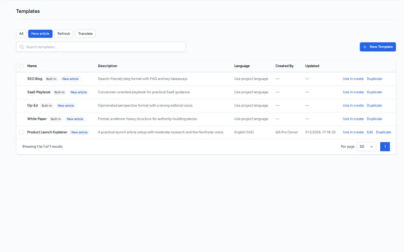Click Use in create for Op-Ed

pos(353,105)
